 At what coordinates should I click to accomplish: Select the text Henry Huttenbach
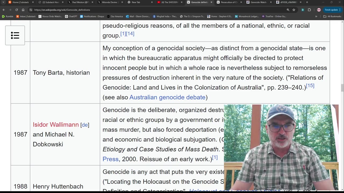(x=58, y=186)
